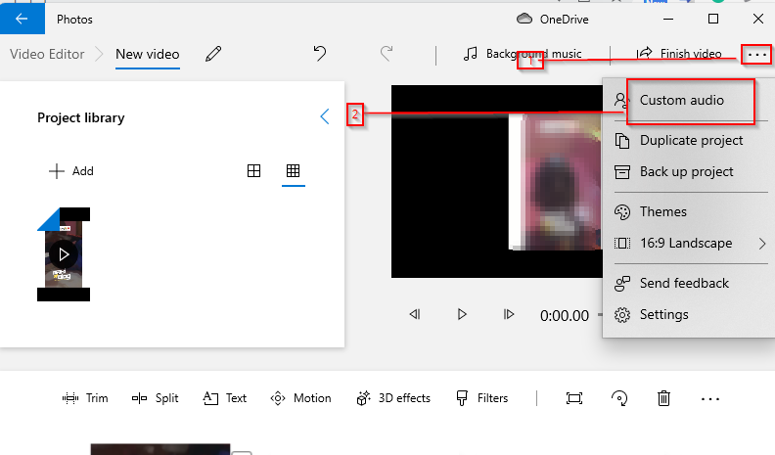Add Text to the clip

225,398
